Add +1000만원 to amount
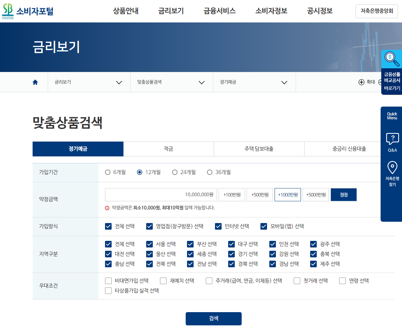The width and height of the screenshot is (402, 326). tap(288, 195)
